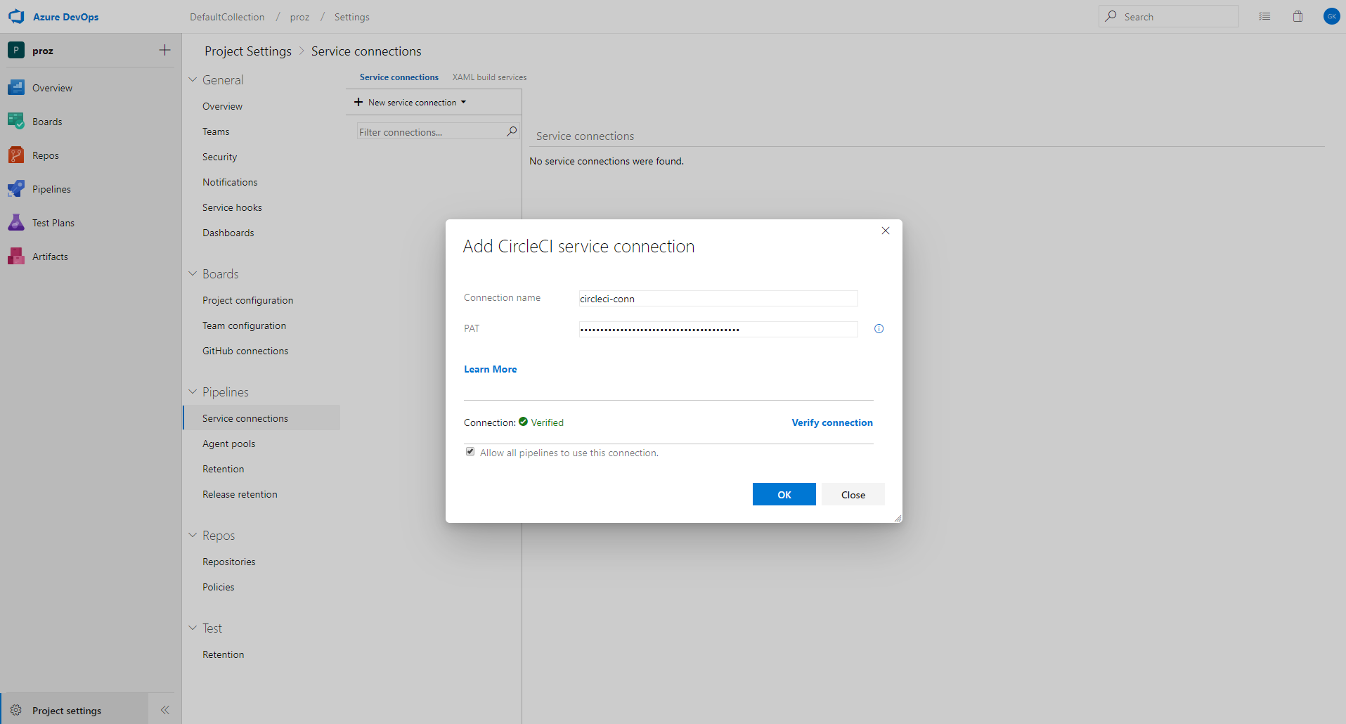
Task: Click the Close button in dialog
Action: 853,494
